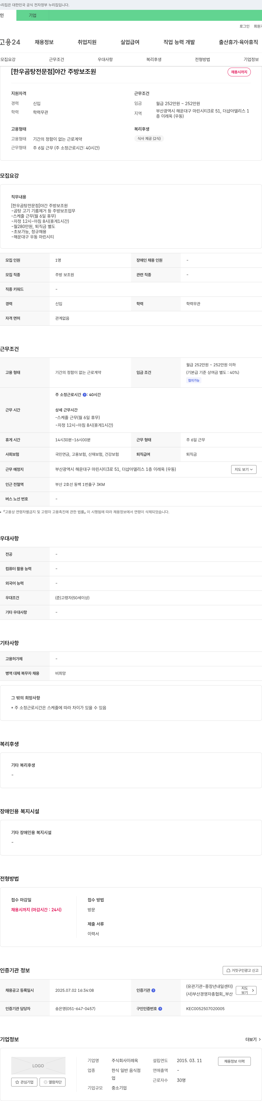Select the nearby subway text 부산 2호선 동백 1번출구 3KM

[80, 485]
